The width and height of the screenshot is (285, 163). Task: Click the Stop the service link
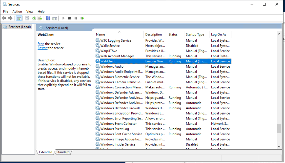coord(41,44)
